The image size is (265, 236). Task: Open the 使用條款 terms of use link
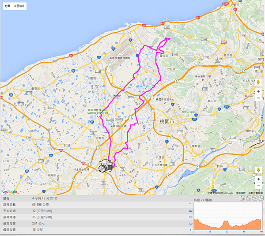241,193
